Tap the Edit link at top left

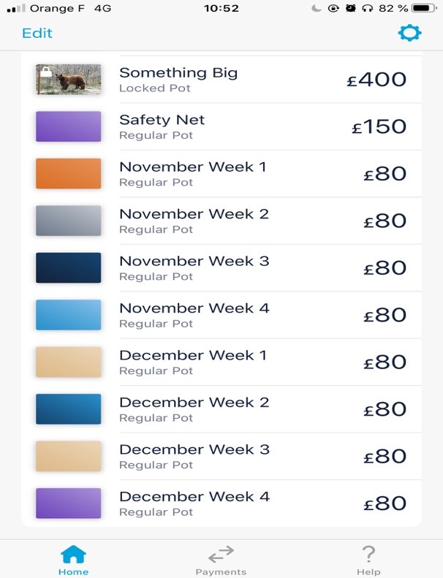pyautogui.click(x=37, y=33)
